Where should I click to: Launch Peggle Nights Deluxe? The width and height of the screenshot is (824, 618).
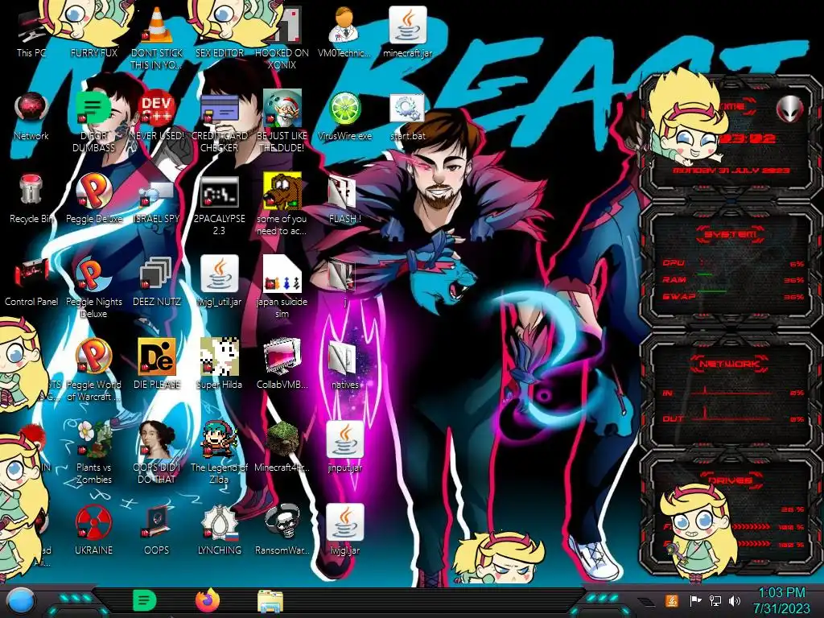[94, 275]
